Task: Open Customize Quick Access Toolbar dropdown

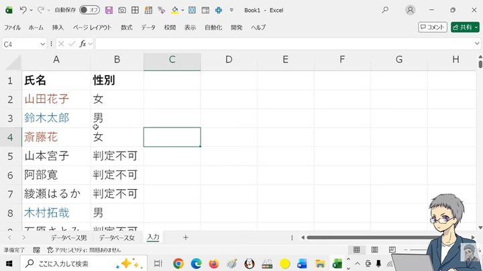Action: tap(231, 10)
